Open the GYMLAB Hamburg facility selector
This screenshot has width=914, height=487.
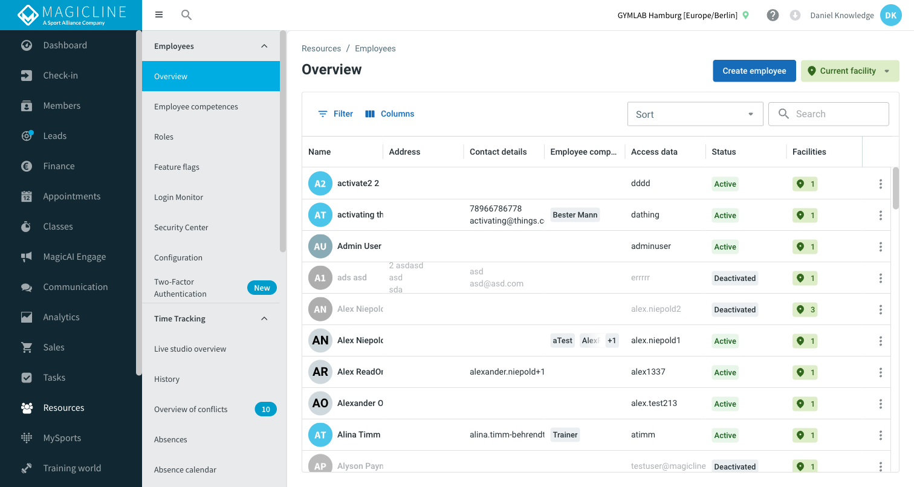tap(683, 15)
